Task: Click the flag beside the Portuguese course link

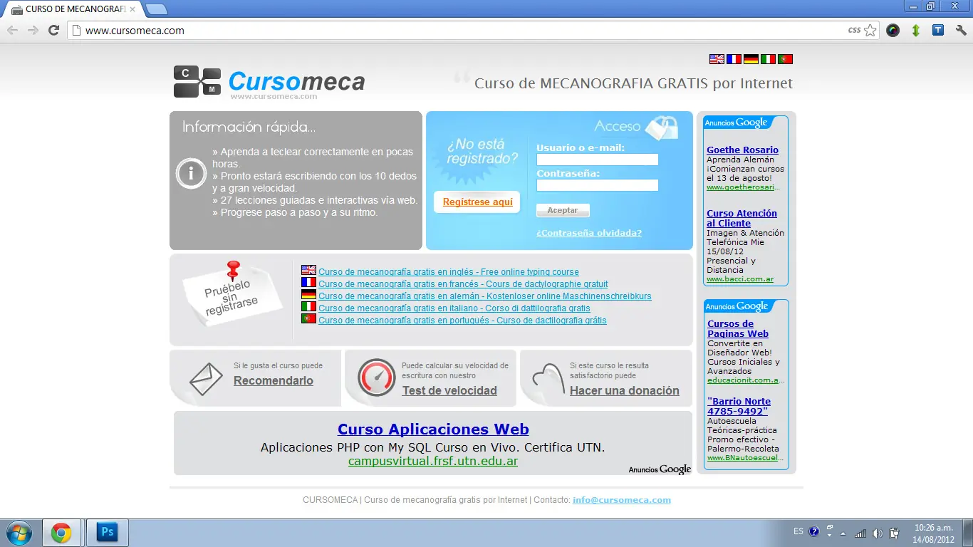Action: pos(308,319)
